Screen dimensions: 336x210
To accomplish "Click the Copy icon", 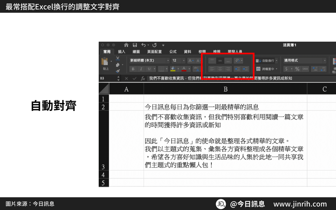I will [x=118, y=65].
